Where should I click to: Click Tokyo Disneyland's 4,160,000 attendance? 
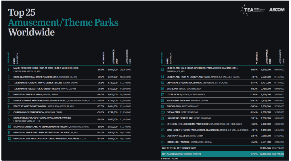pos(112,83)
